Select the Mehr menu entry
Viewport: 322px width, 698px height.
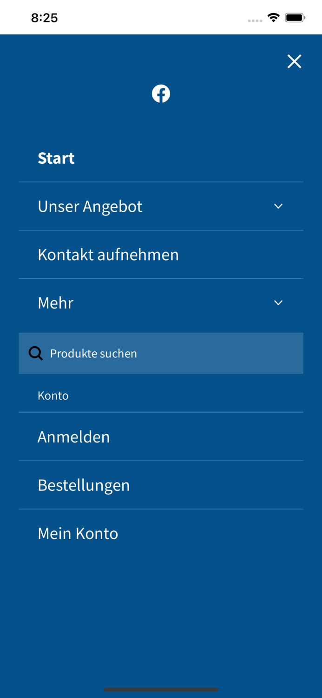55,302
